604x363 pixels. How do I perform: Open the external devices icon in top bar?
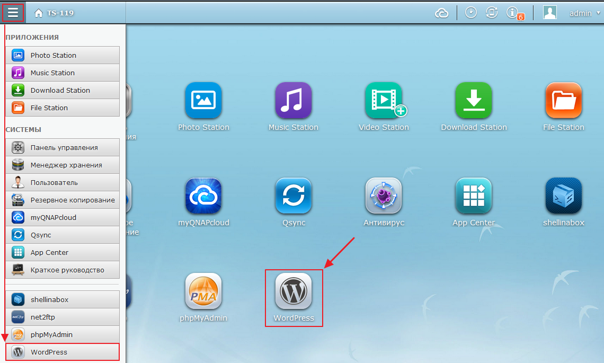coord(492,13)
